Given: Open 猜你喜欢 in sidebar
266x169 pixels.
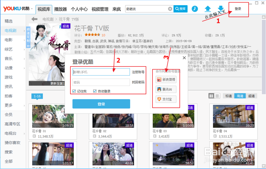Looking at the screenshot, I should coord(13,143).
